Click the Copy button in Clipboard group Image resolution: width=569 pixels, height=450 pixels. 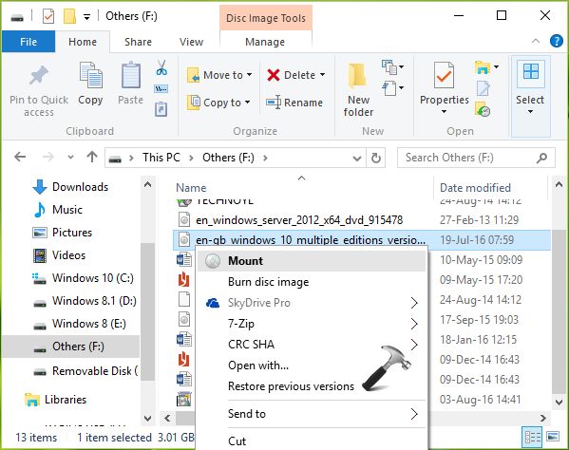pyautogui.click(x=90, y=84)
